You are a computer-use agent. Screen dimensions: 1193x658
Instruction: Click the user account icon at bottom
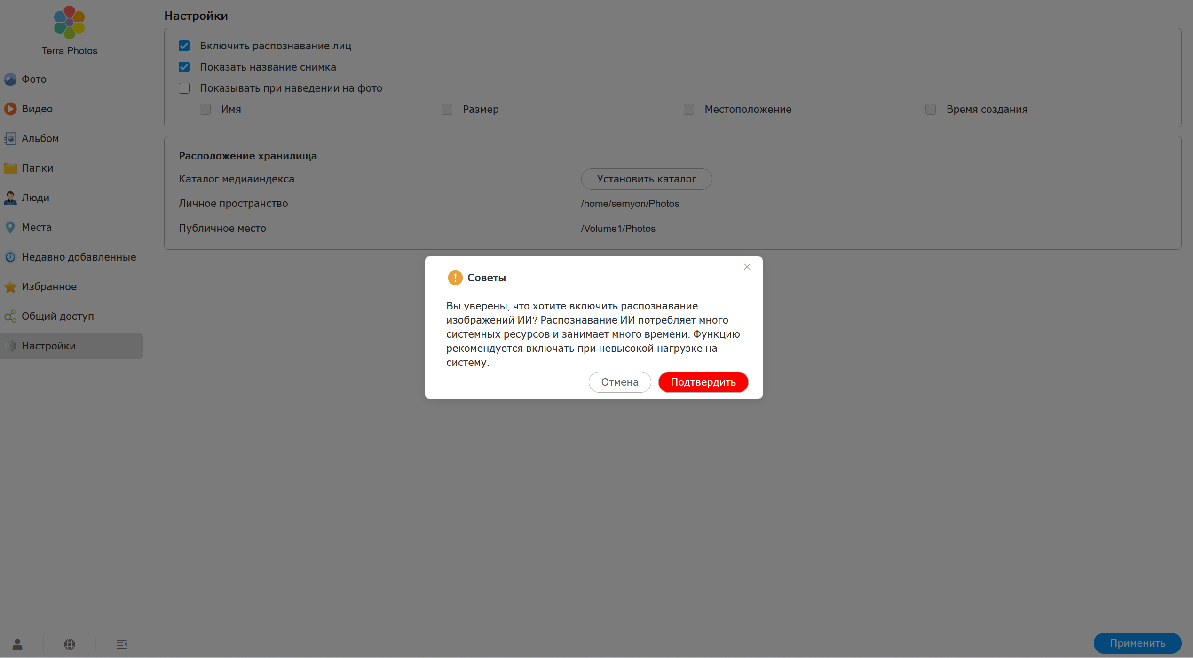[17, 644]
